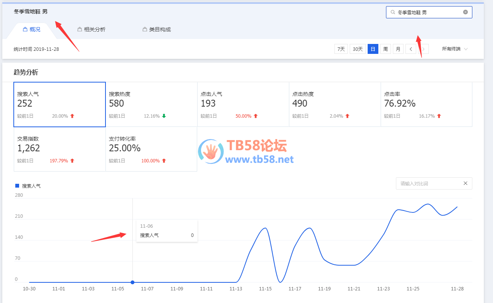Select the 交易指数 metric card
This screenshot has width=493, height=303.
click(x=60, y=149)
